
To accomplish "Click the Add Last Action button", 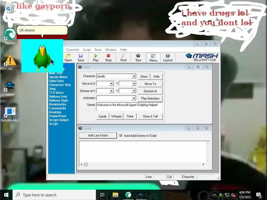I will pyautogui.click(x=98, y=135).
